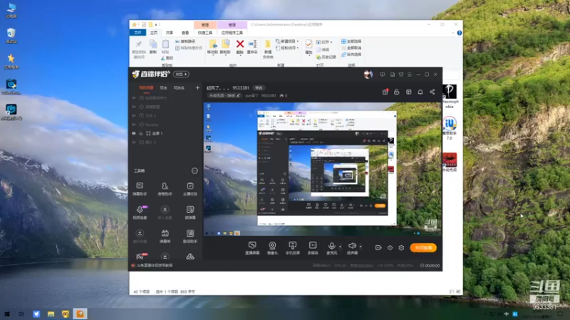This screenshot has width=570, height=320.
Task: Expand speaker options arrow
Action: pyautogui.click(x=361, y=247)
